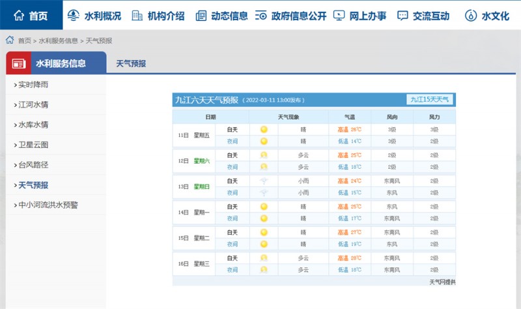Image resolution: width=521 pixels, height=309 pixels.
Task: Click sunny icon for 14日 夜间
Action: tap(264, 218)
